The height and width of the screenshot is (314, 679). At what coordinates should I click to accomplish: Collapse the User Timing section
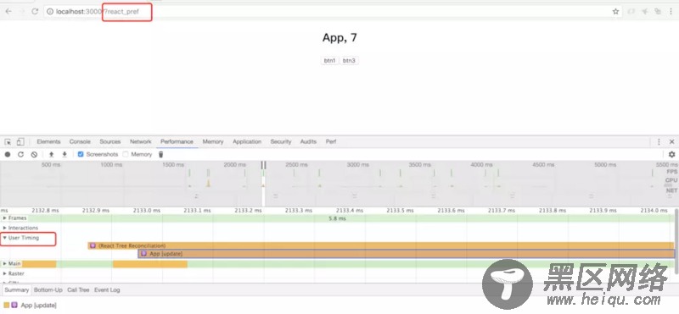click(5, 238)
